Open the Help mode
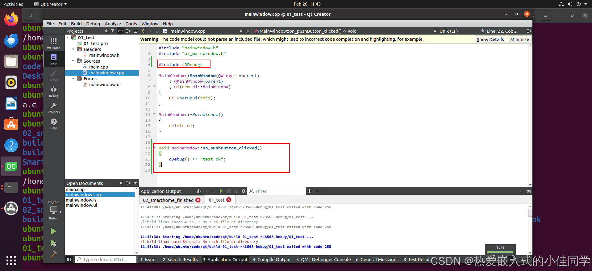The image size is (592, 271). [x=53, y=123]
